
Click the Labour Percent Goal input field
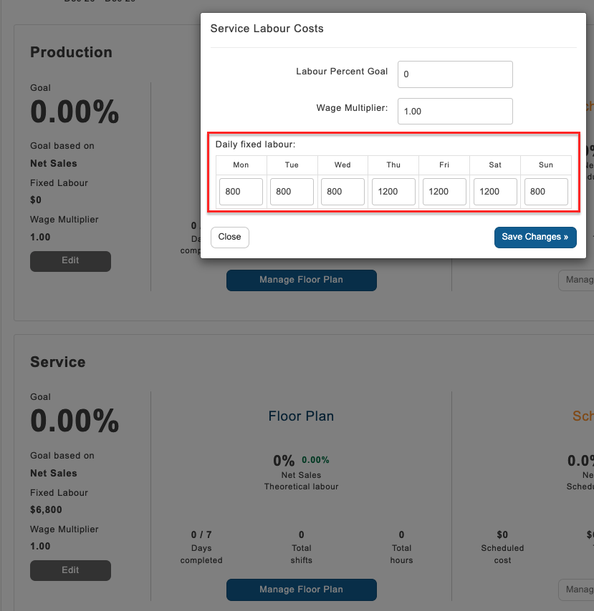(x=455, y=74)
